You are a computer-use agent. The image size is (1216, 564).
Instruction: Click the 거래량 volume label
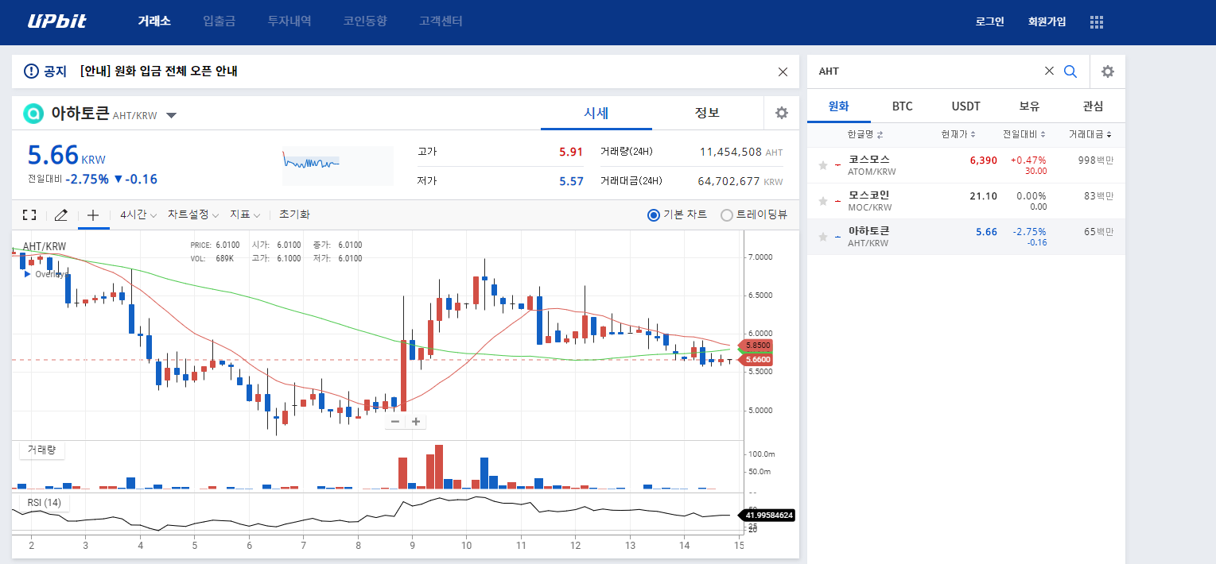[x=42, y=450]
